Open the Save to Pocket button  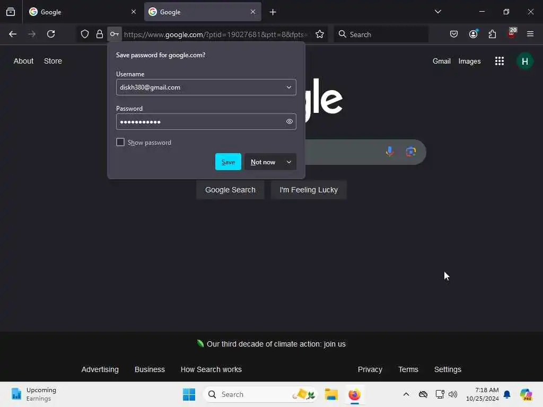(x=454, y=34)
